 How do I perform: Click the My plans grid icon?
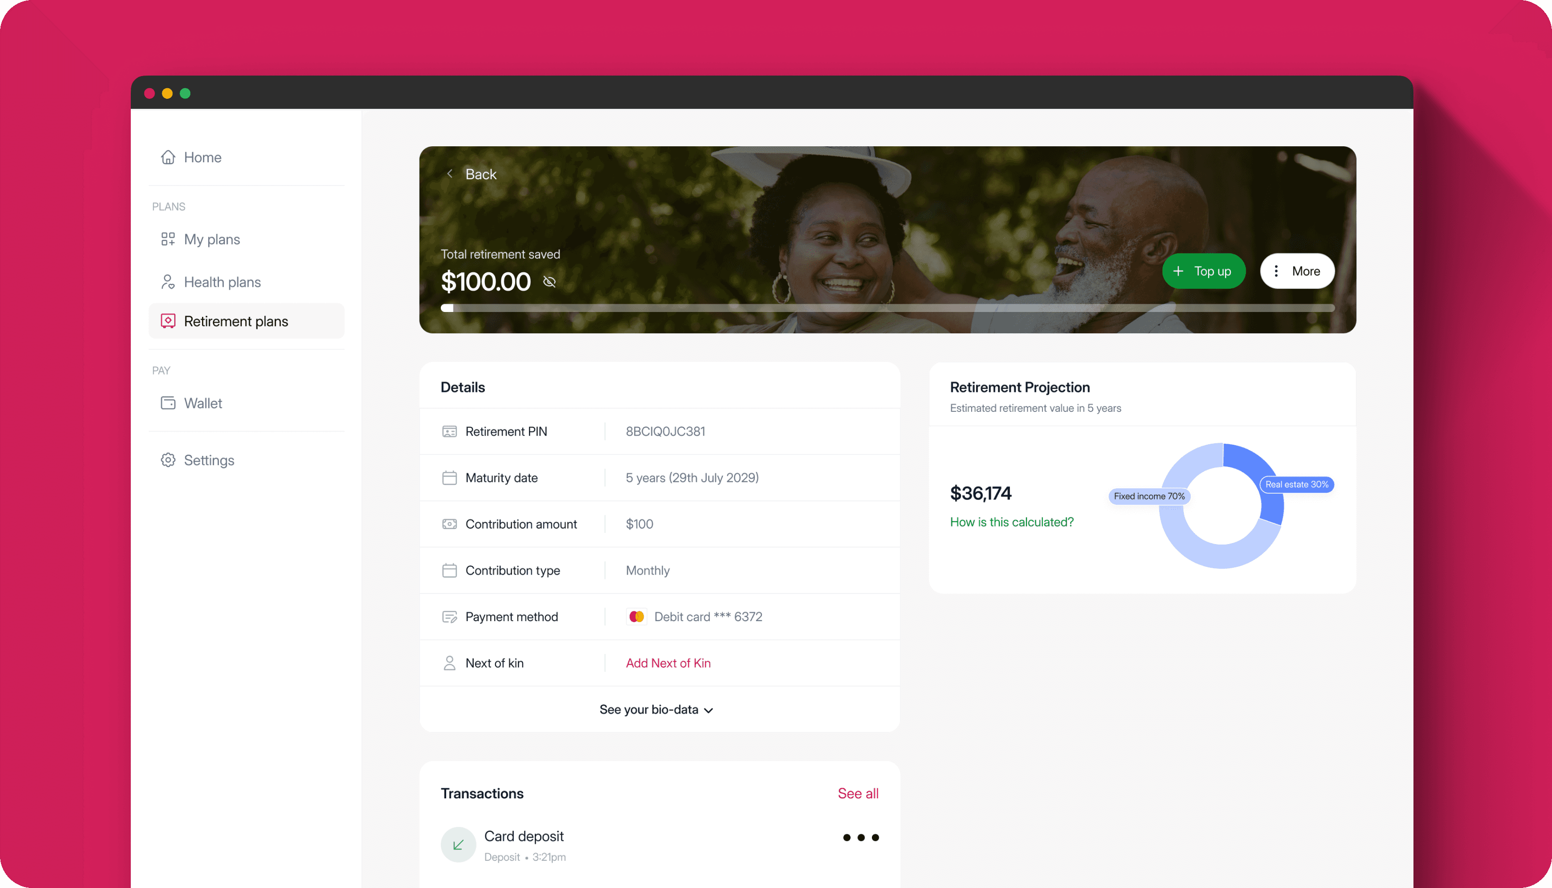pyautogui.click(x=168, y=239)
